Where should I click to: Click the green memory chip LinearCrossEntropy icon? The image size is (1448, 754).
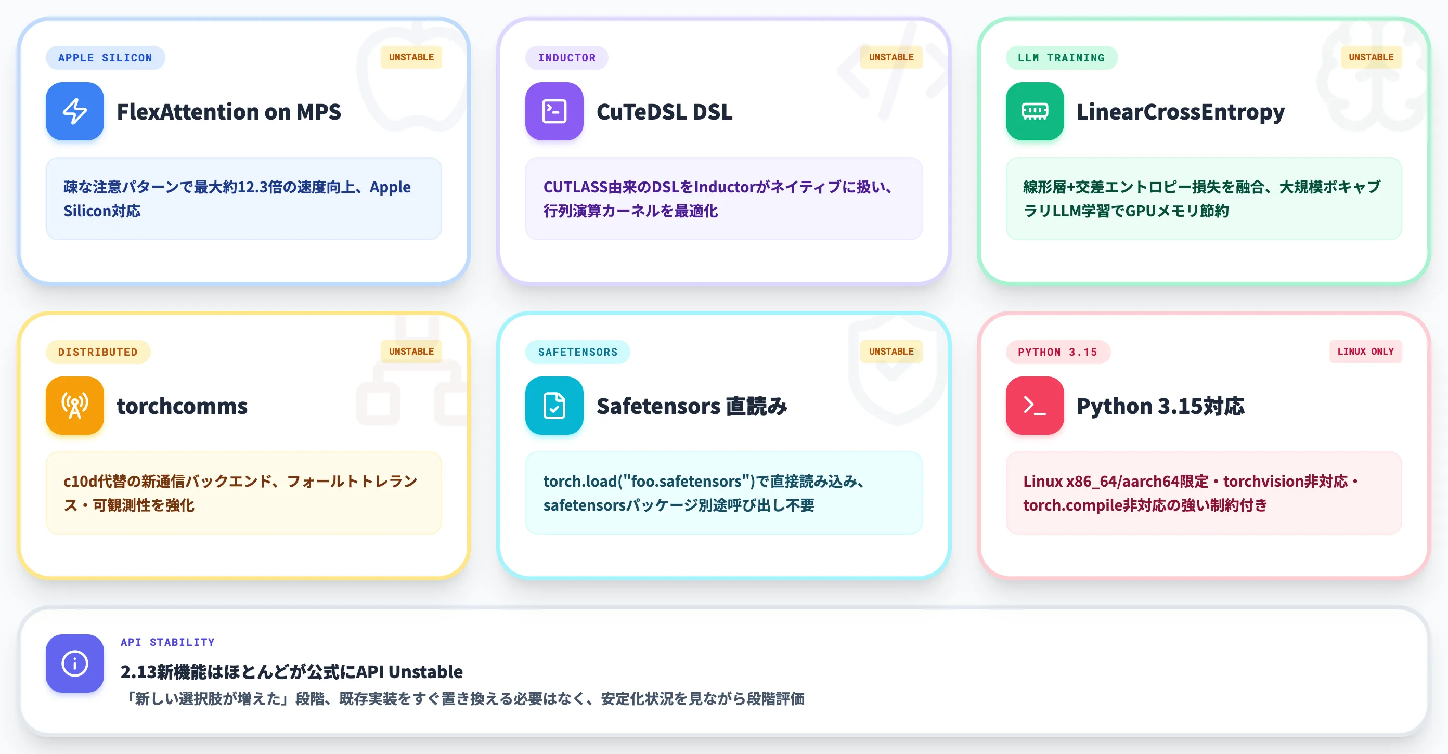pyautogui.click(x=1035, y=111)
